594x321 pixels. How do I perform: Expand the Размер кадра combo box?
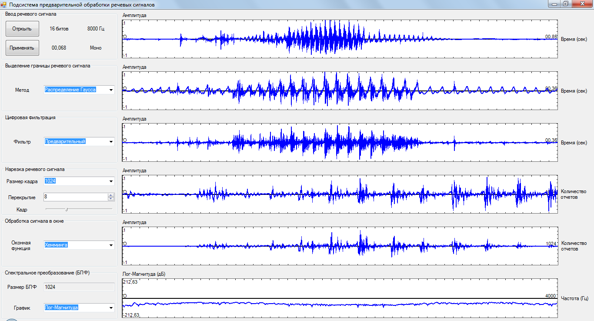pyautogui.click(x=79, y=181)
